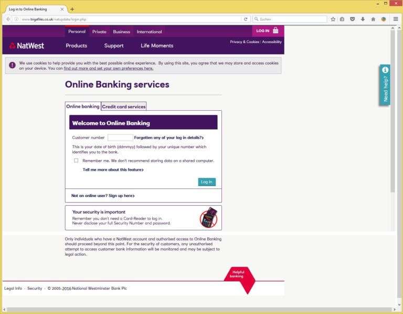Click the magnifier icon in search box
Screen dimensions: 403x314
[x=256, y=19]
